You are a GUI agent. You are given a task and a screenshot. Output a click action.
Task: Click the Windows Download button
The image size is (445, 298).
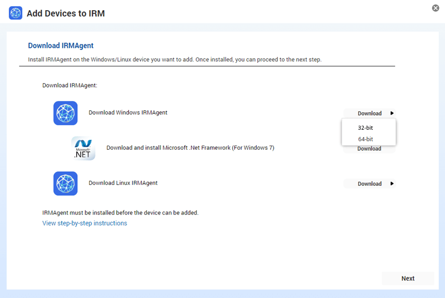pyautogui.click(x=369, y=113)
